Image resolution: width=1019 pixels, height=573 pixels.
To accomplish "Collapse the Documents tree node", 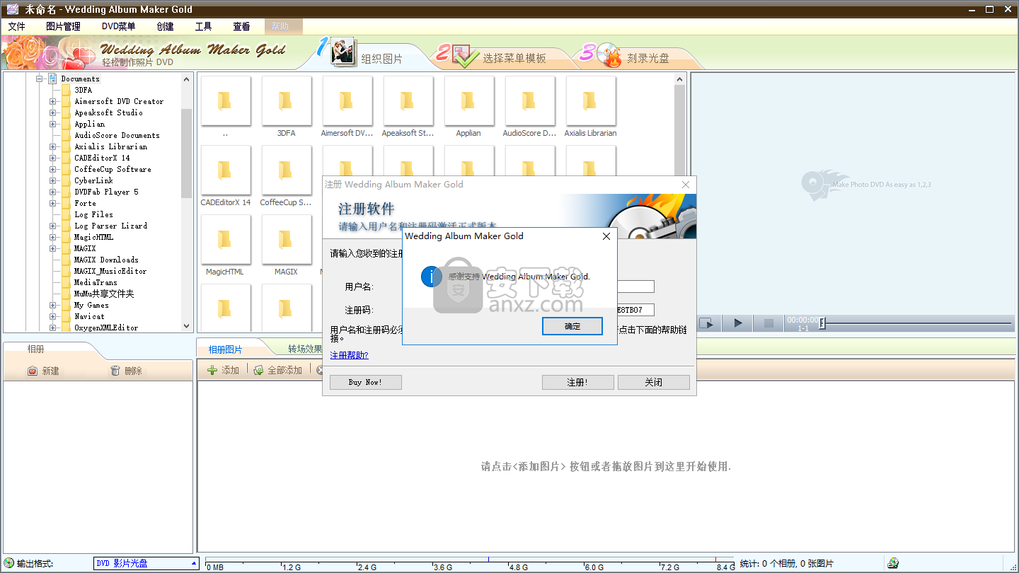I will [x=40, y=79].
